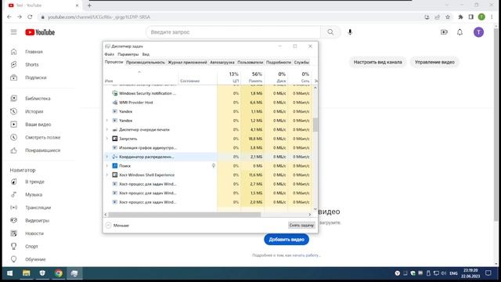Viewport: 501px width, 282px height.
Task: Open the purple account avatar menu
Action: click(x=478, y=32)
